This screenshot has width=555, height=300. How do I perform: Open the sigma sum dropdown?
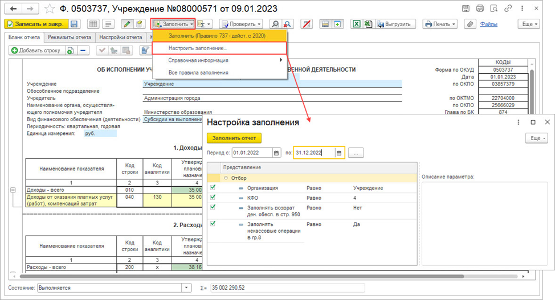[x=204, y=24]
